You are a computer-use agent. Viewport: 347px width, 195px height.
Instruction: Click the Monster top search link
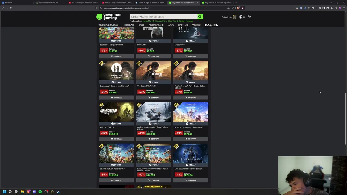[189, 21]
